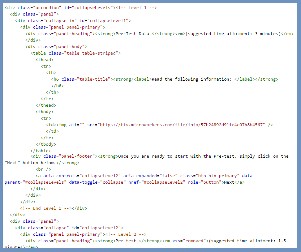Click the microworkers.com image URL
The image size is (301, 252).
[181, 125]
